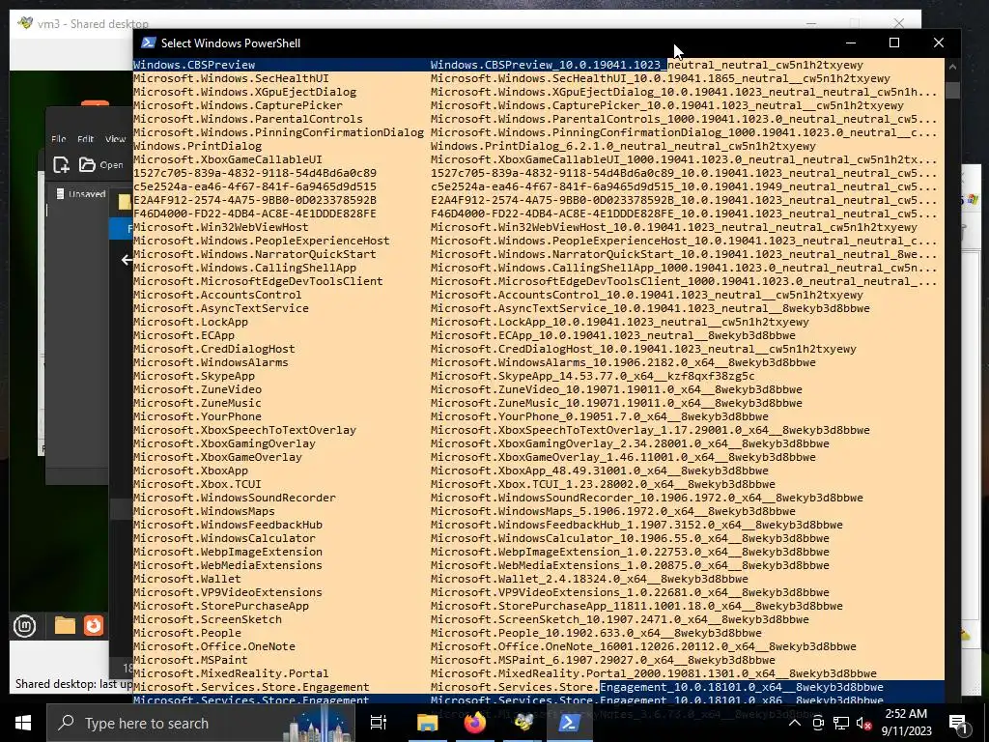The width and height of the screenshot is (989, 742).
Task: Click Windows.PrintDialog name entry
Action: (x=197, y=146)
